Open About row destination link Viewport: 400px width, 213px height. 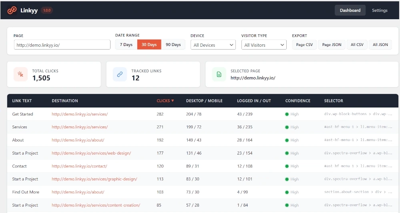pos(78,140)
